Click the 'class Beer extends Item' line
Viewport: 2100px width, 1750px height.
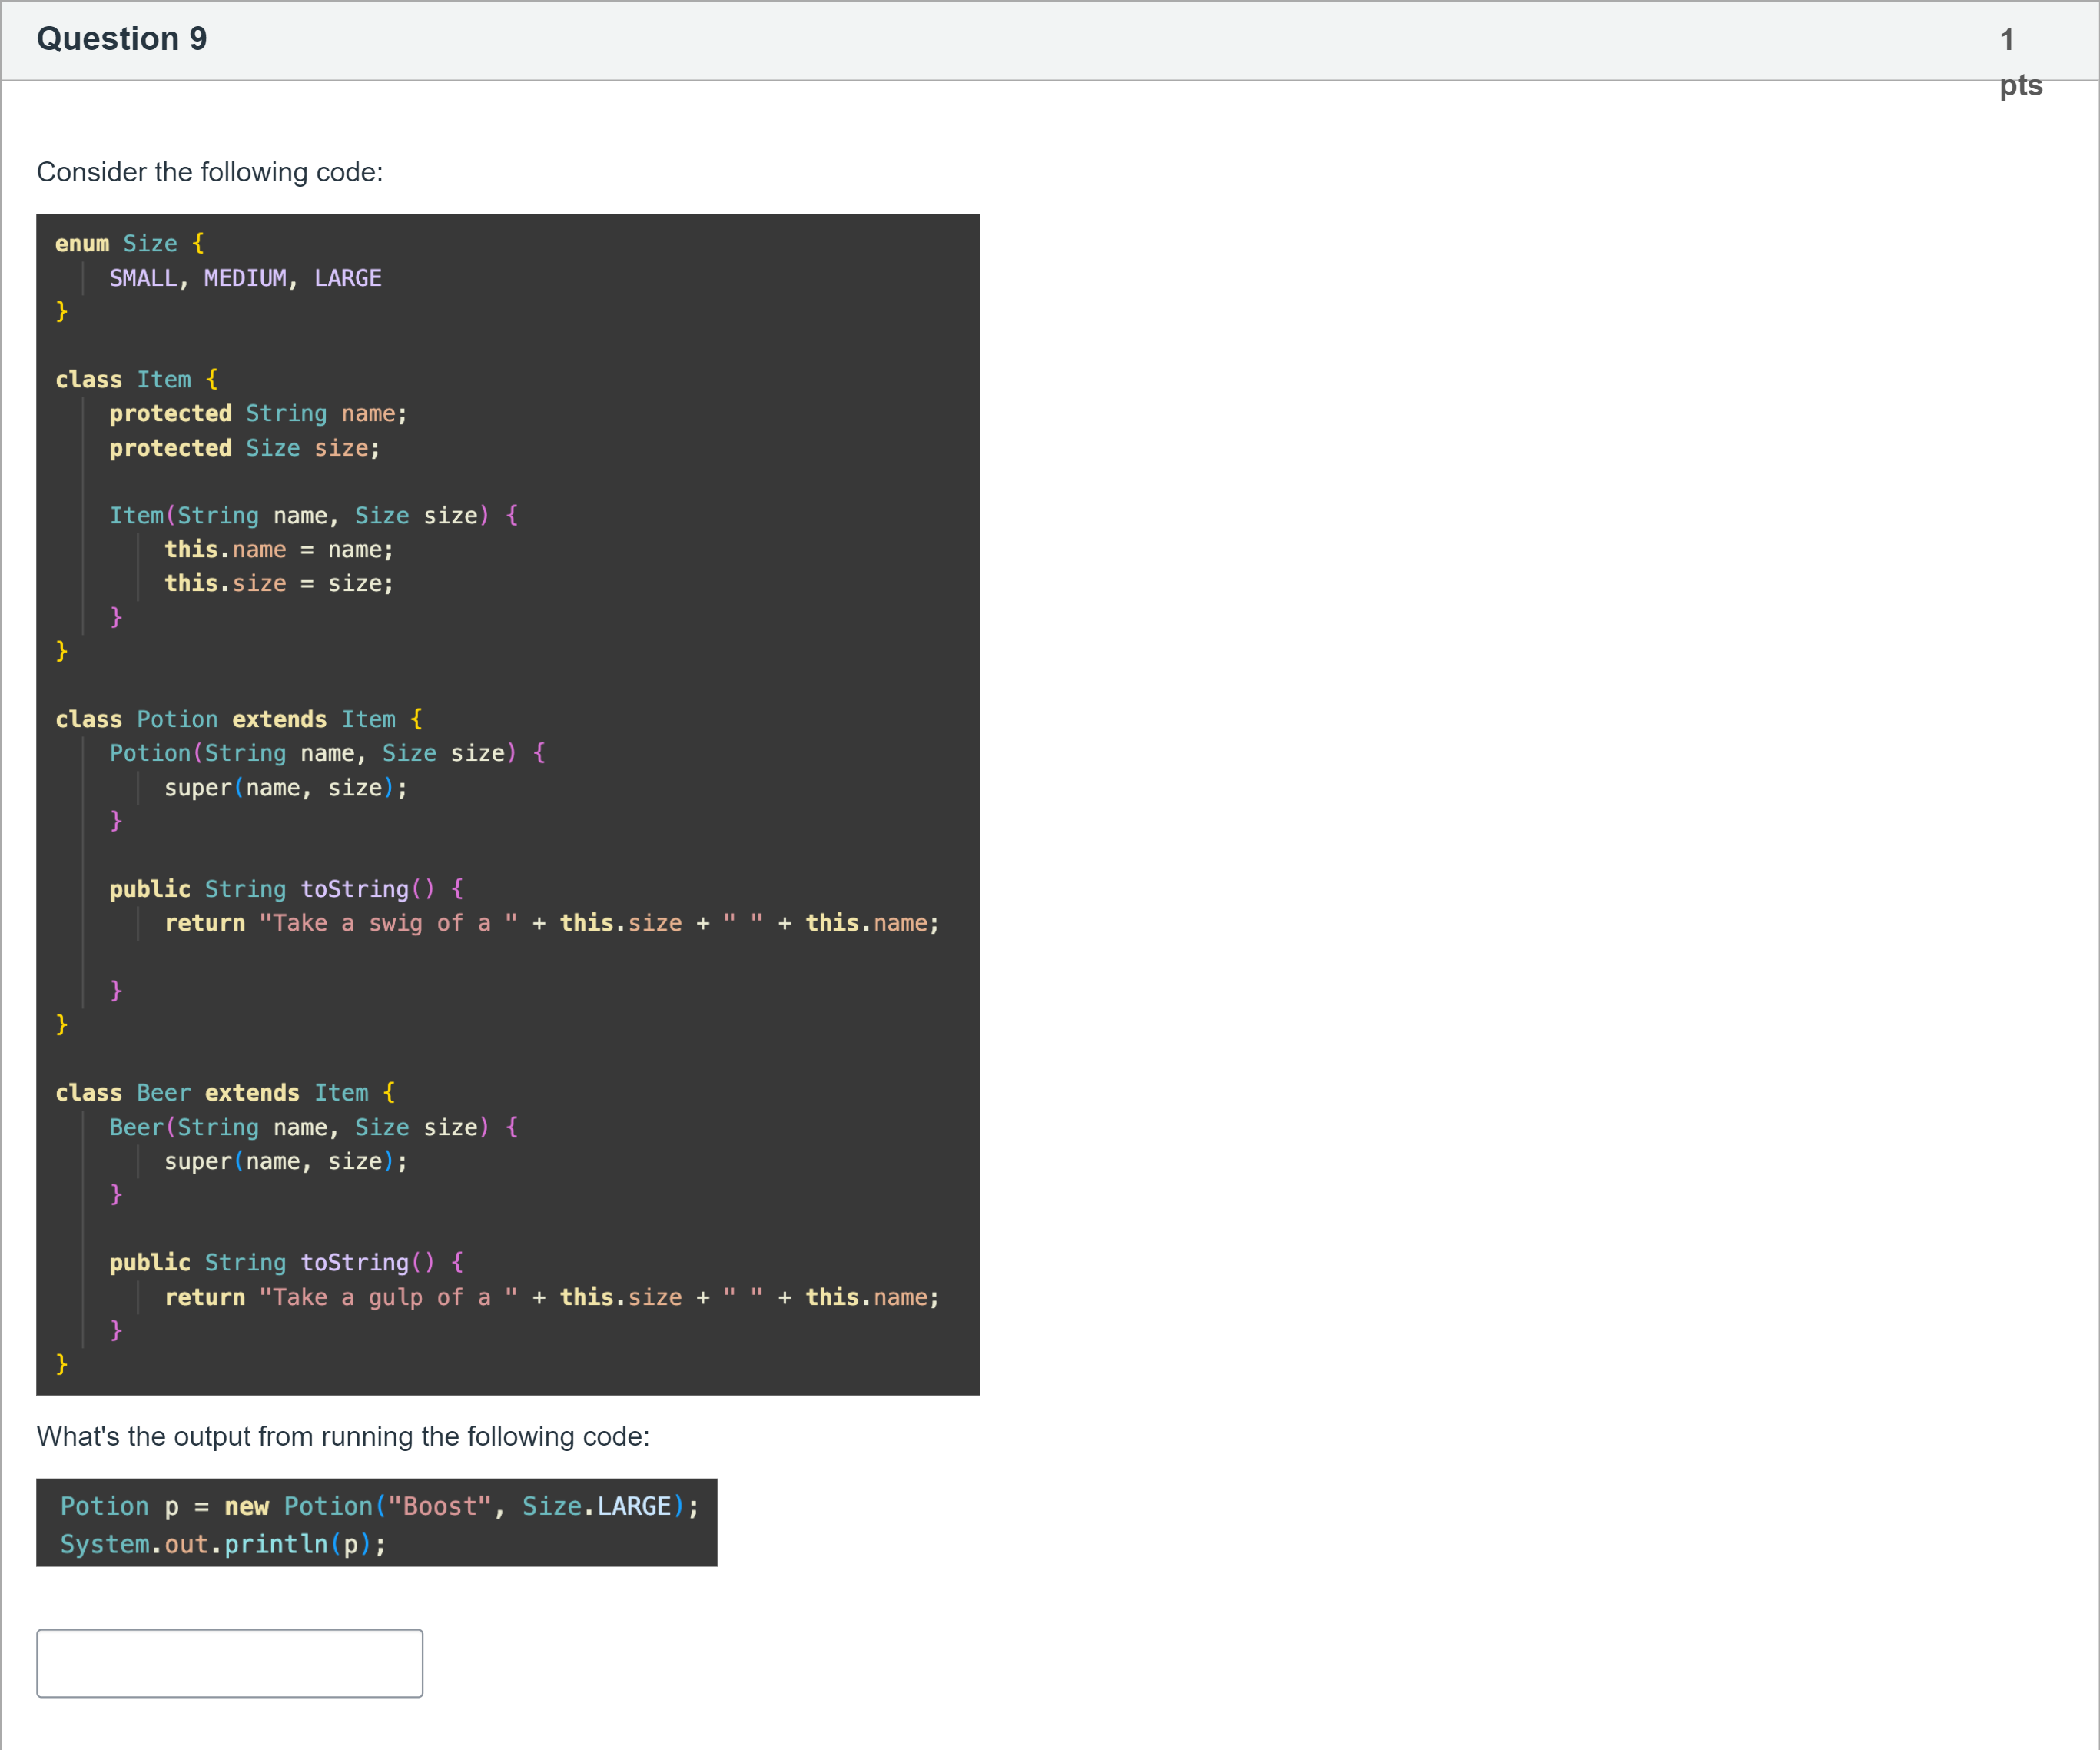(x=225, y=1093)
